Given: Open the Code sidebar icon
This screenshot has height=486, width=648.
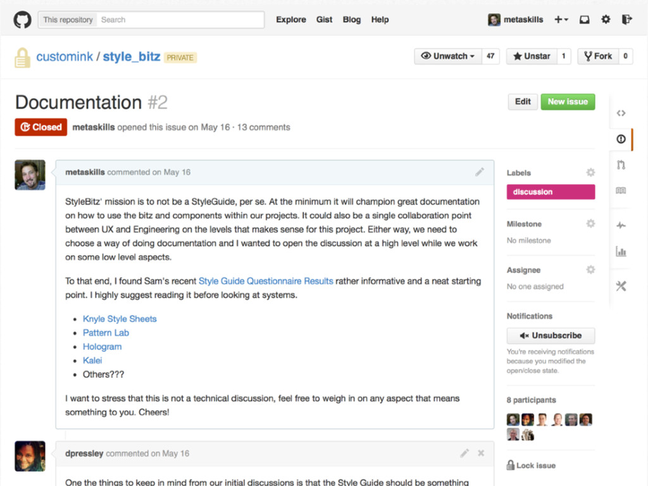Looking at the screenshot, I should [x=621, y=113].
